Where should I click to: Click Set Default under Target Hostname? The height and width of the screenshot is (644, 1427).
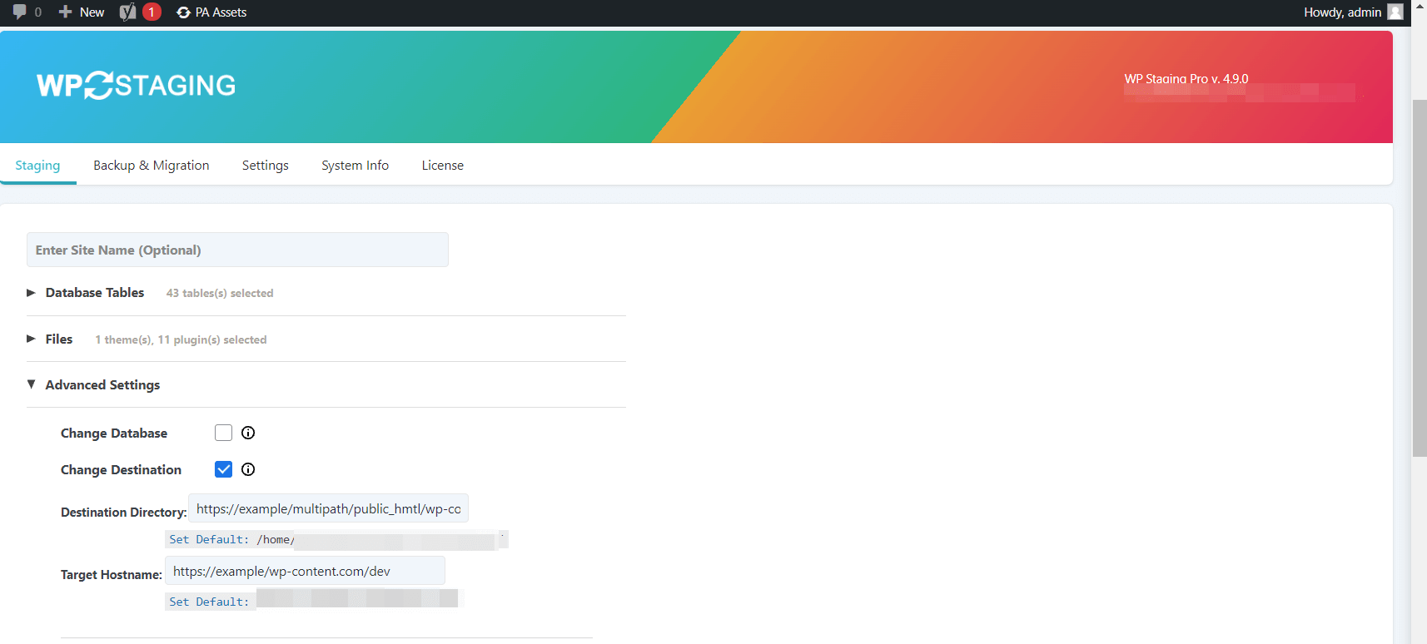pos(209,602)
